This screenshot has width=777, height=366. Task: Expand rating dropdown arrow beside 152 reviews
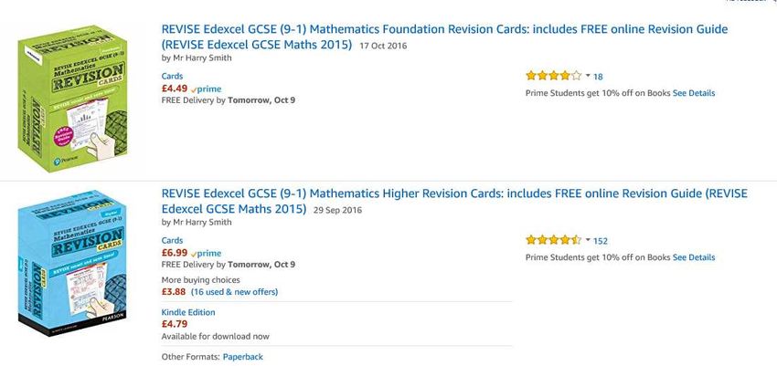pyautogui.click(x=588, y=240)
